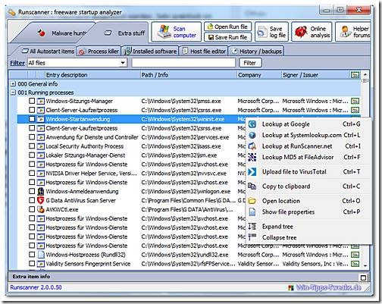Click the Process killer icon
382x304 pixels.
[x=82, y=52]
